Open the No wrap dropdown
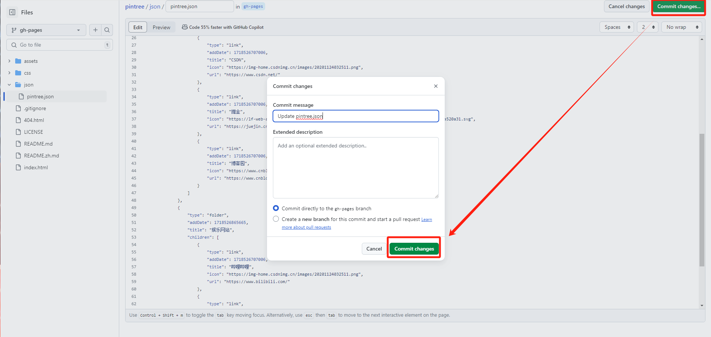 682,27
